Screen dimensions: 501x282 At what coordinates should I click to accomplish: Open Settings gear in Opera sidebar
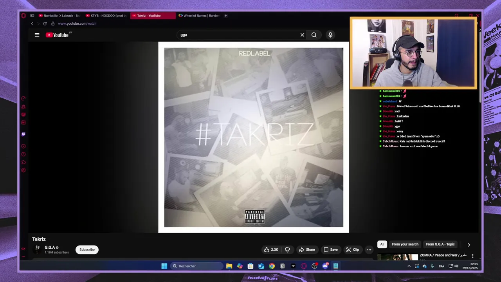click(x=23, y=170)
